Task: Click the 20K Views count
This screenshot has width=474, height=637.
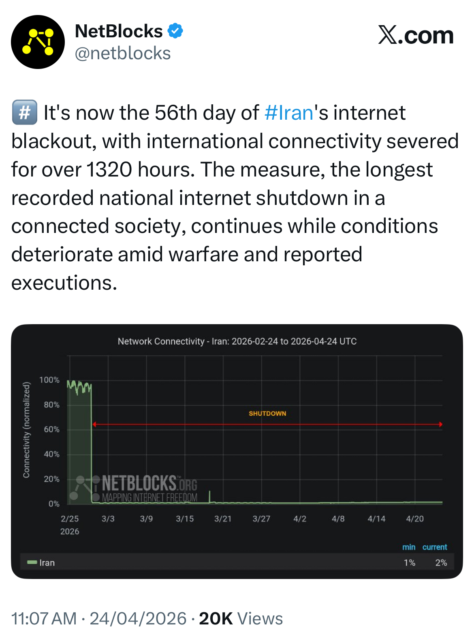Action: (241, 619)
